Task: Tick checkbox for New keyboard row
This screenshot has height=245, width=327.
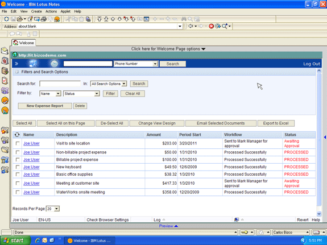Action: pyautogui.click(x=18, y=167)
